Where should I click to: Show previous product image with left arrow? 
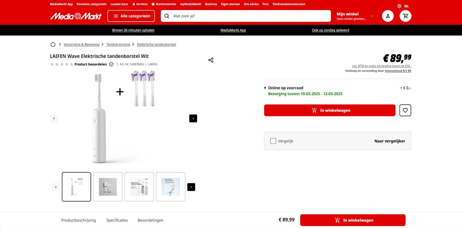point(54,118)
